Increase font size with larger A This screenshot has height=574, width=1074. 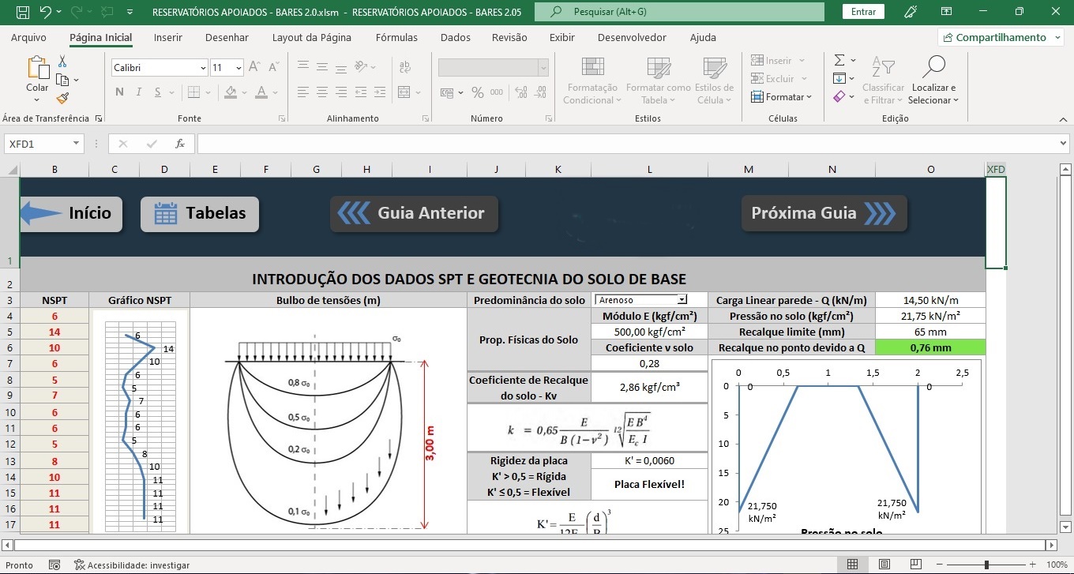[254, 68]
